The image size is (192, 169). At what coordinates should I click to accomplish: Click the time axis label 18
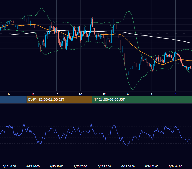(x=57, y=94)
